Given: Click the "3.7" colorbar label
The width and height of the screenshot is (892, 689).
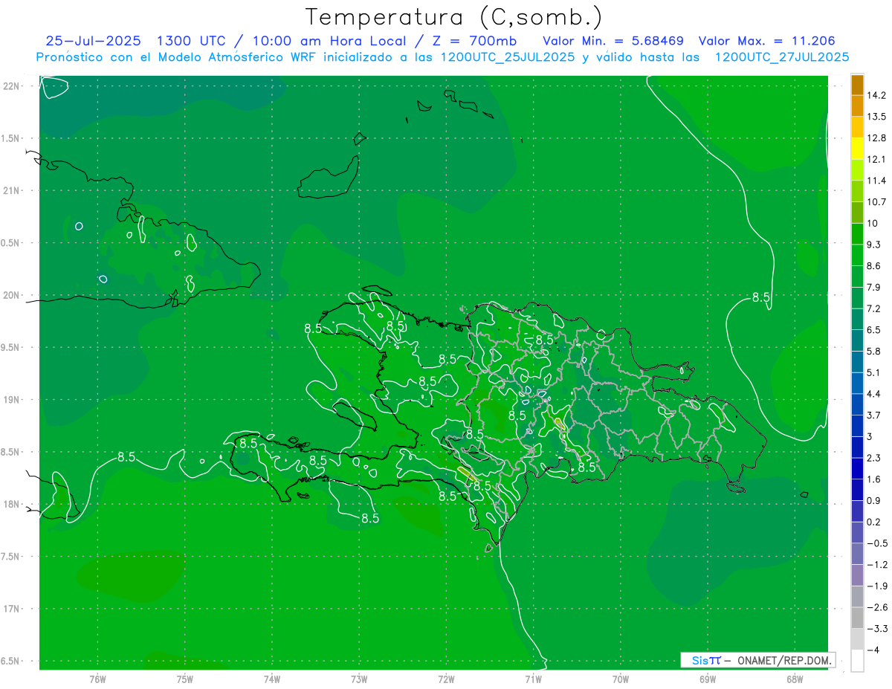Looking at the screenshot, I should [873, 415].
